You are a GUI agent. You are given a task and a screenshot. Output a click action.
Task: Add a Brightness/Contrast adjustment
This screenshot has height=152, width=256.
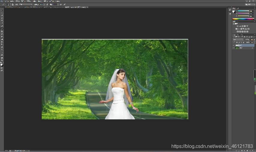[x=238, y=26]
